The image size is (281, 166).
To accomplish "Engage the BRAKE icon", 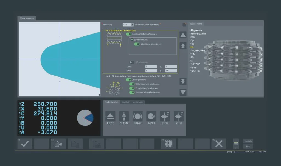I will pyautogui.click(x=137, y=116).
